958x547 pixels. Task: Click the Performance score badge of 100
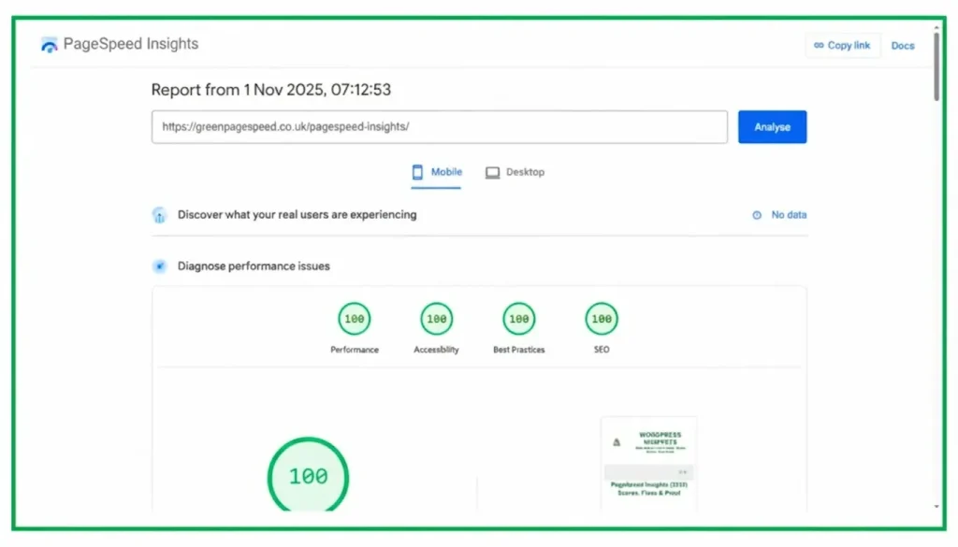point(354,318)
